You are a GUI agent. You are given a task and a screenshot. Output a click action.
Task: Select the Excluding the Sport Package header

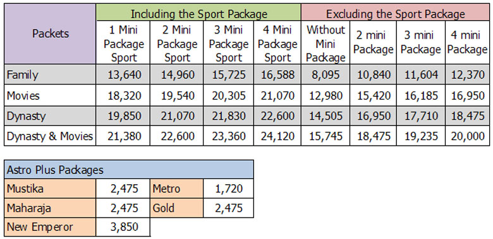[x=395, y=13]
